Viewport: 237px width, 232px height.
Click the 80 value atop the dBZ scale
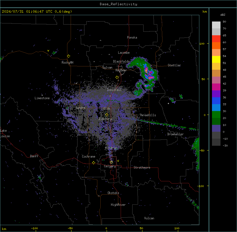tap(224, 22)
